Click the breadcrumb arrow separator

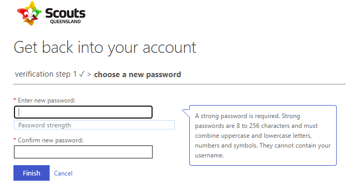(x=89, y=75)
